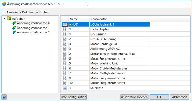Viewport: 192px width, 101px height.
Task: Select the E-Schaltschrank 1 comment cell
Action: pos(120,24)
